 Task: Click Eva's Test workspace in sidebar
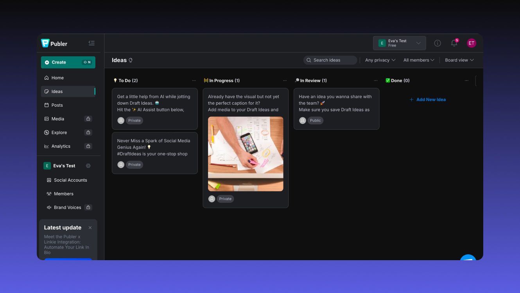pos(59,166)
